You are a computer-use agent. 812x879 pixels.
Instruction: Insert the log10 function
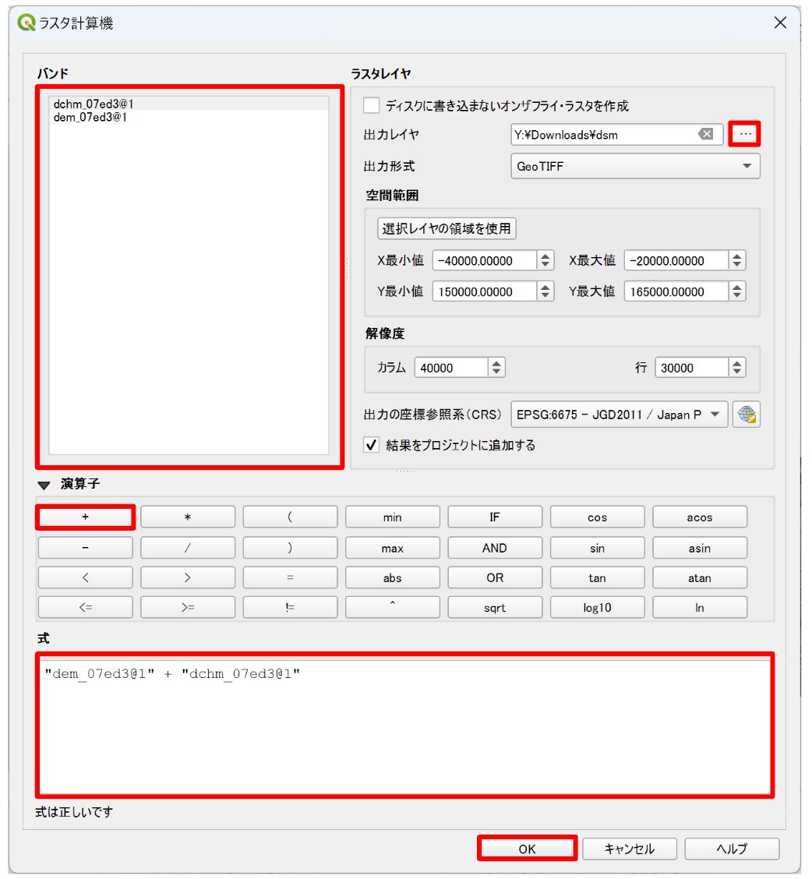click(597, 607)
